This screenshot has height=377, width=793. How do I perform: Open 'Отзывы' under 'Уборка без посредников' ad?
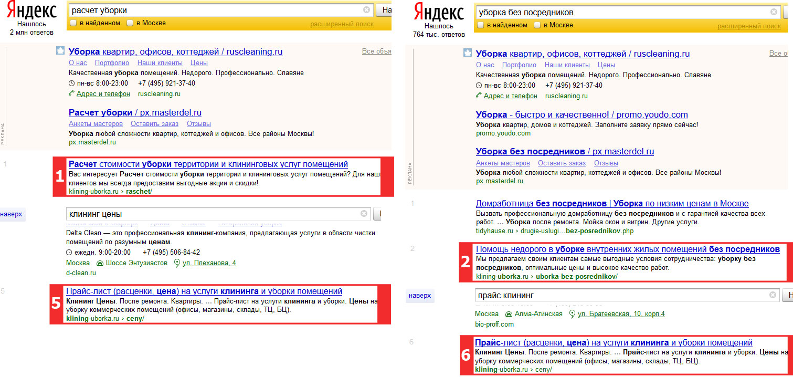pyautogui.click(x=606, y=163)
